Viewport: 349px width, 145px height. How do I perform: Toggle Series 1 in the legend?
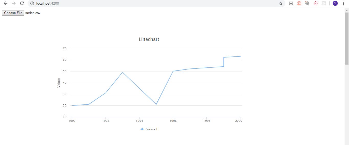[x=149, y=129]
